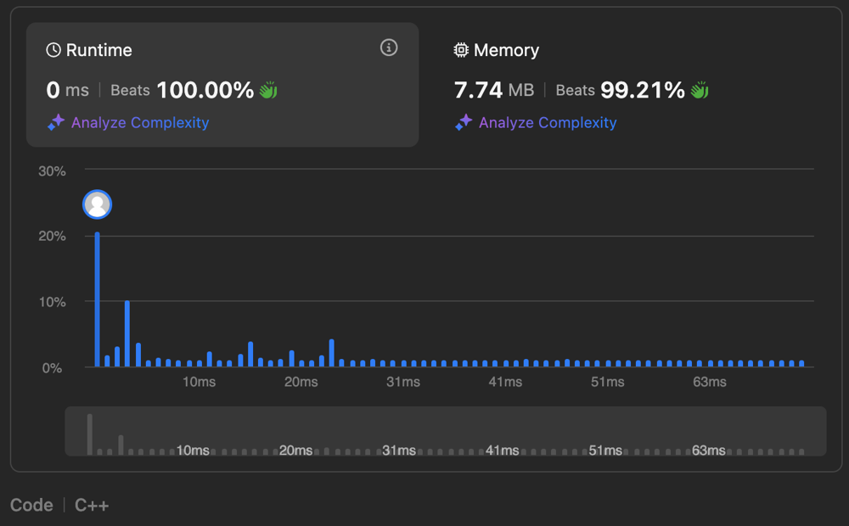Click the Runtime clock icon
Screen dimensions: 849x526
[53, 50]
